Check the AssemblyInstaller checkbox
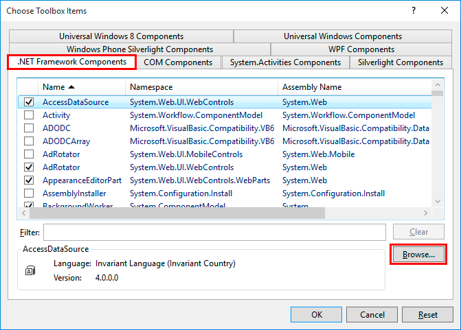 [29, 193]
